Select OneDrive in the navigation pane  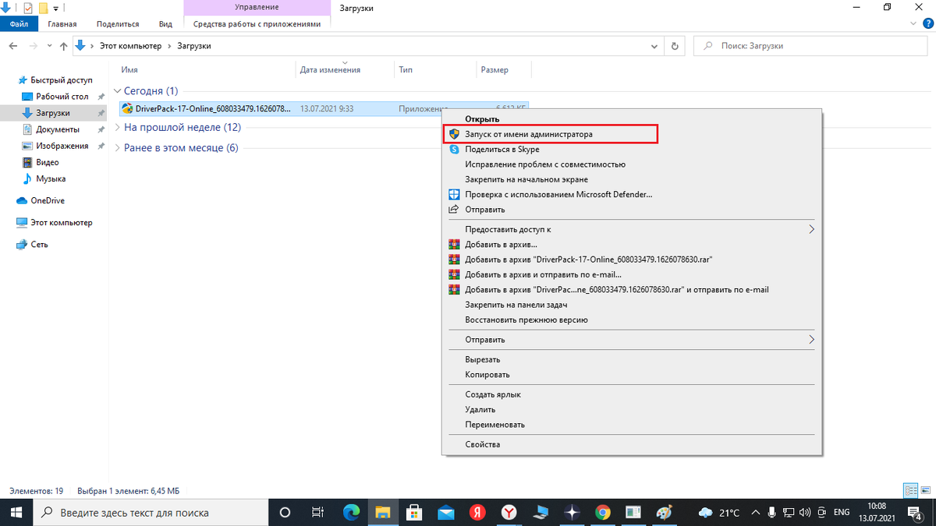pos(48,200)
